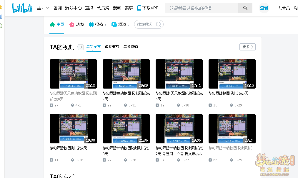Click the 投稿 blue TV icon
298x178 pixels.
click(x=91, y=24)
